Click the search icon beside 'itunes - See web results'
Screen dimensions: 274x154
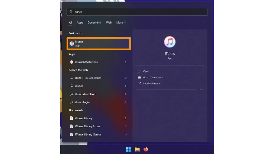tap(72, 78)
